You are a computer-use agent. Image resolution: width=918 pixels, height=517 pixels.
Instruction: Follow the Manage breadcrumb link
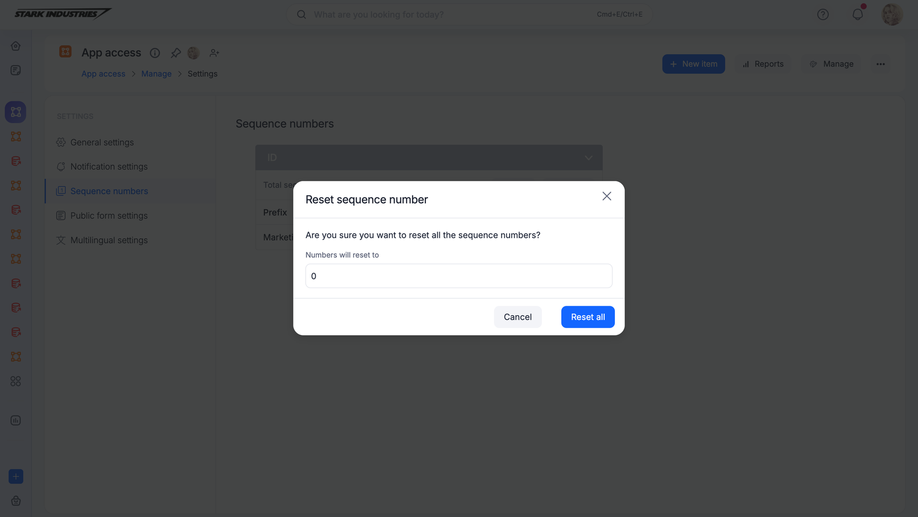pos(156,74)
